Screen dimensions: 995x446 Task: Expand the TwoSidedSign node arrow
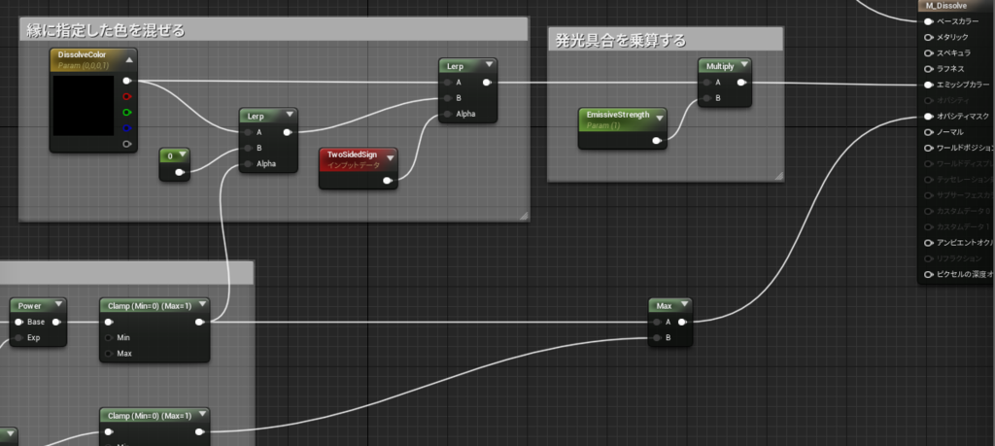point(391,158)
